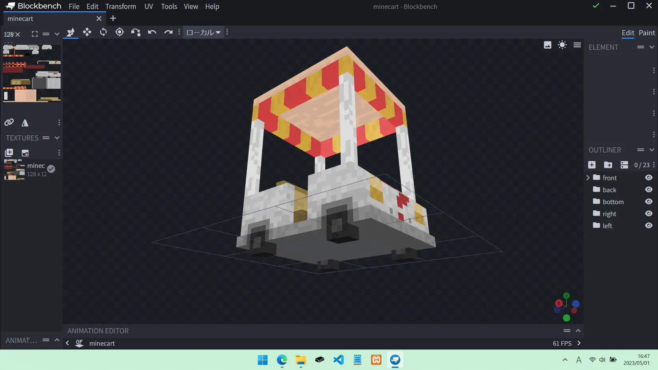The image size is (658, 370).
Task: Select the Rotate tool
Action: (x=103, y=32)
